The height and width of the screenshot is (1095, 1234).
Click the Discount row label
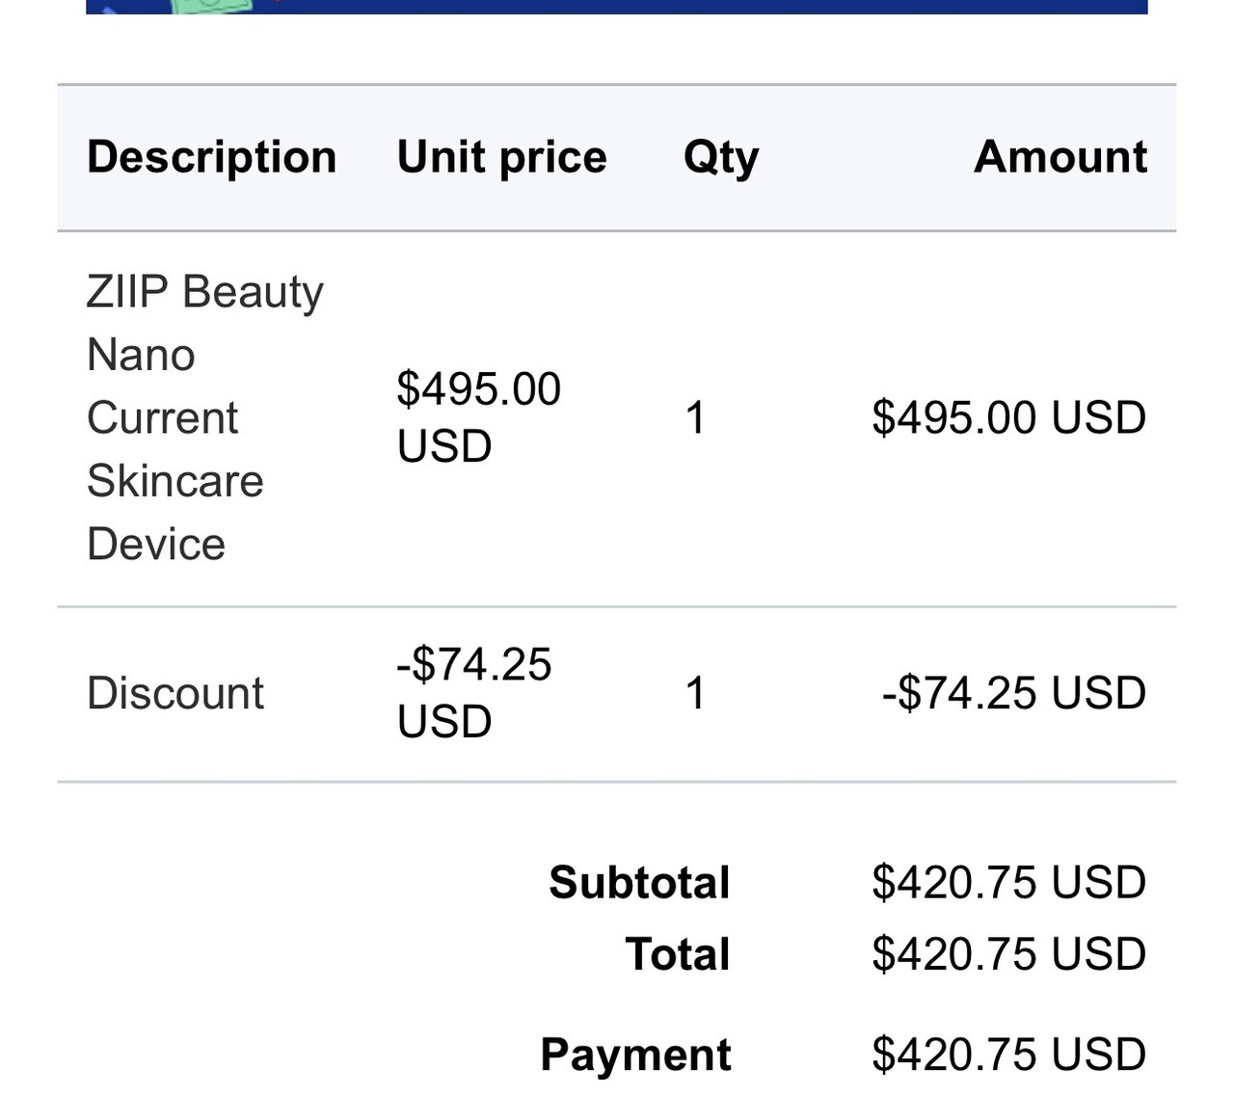click(174, 693)
